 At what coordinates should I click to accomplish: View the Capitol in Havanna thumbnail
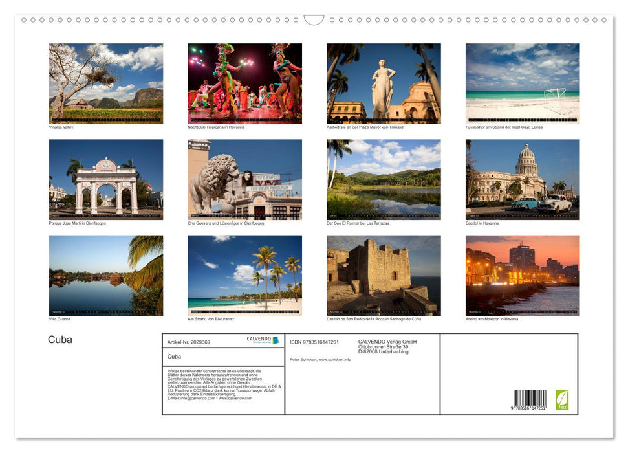[x=522, y=179]
